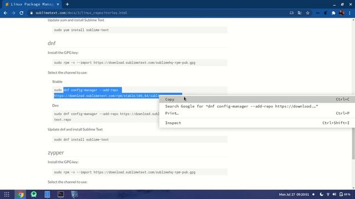Click the dark crescent extension icon

click(326, 13)
